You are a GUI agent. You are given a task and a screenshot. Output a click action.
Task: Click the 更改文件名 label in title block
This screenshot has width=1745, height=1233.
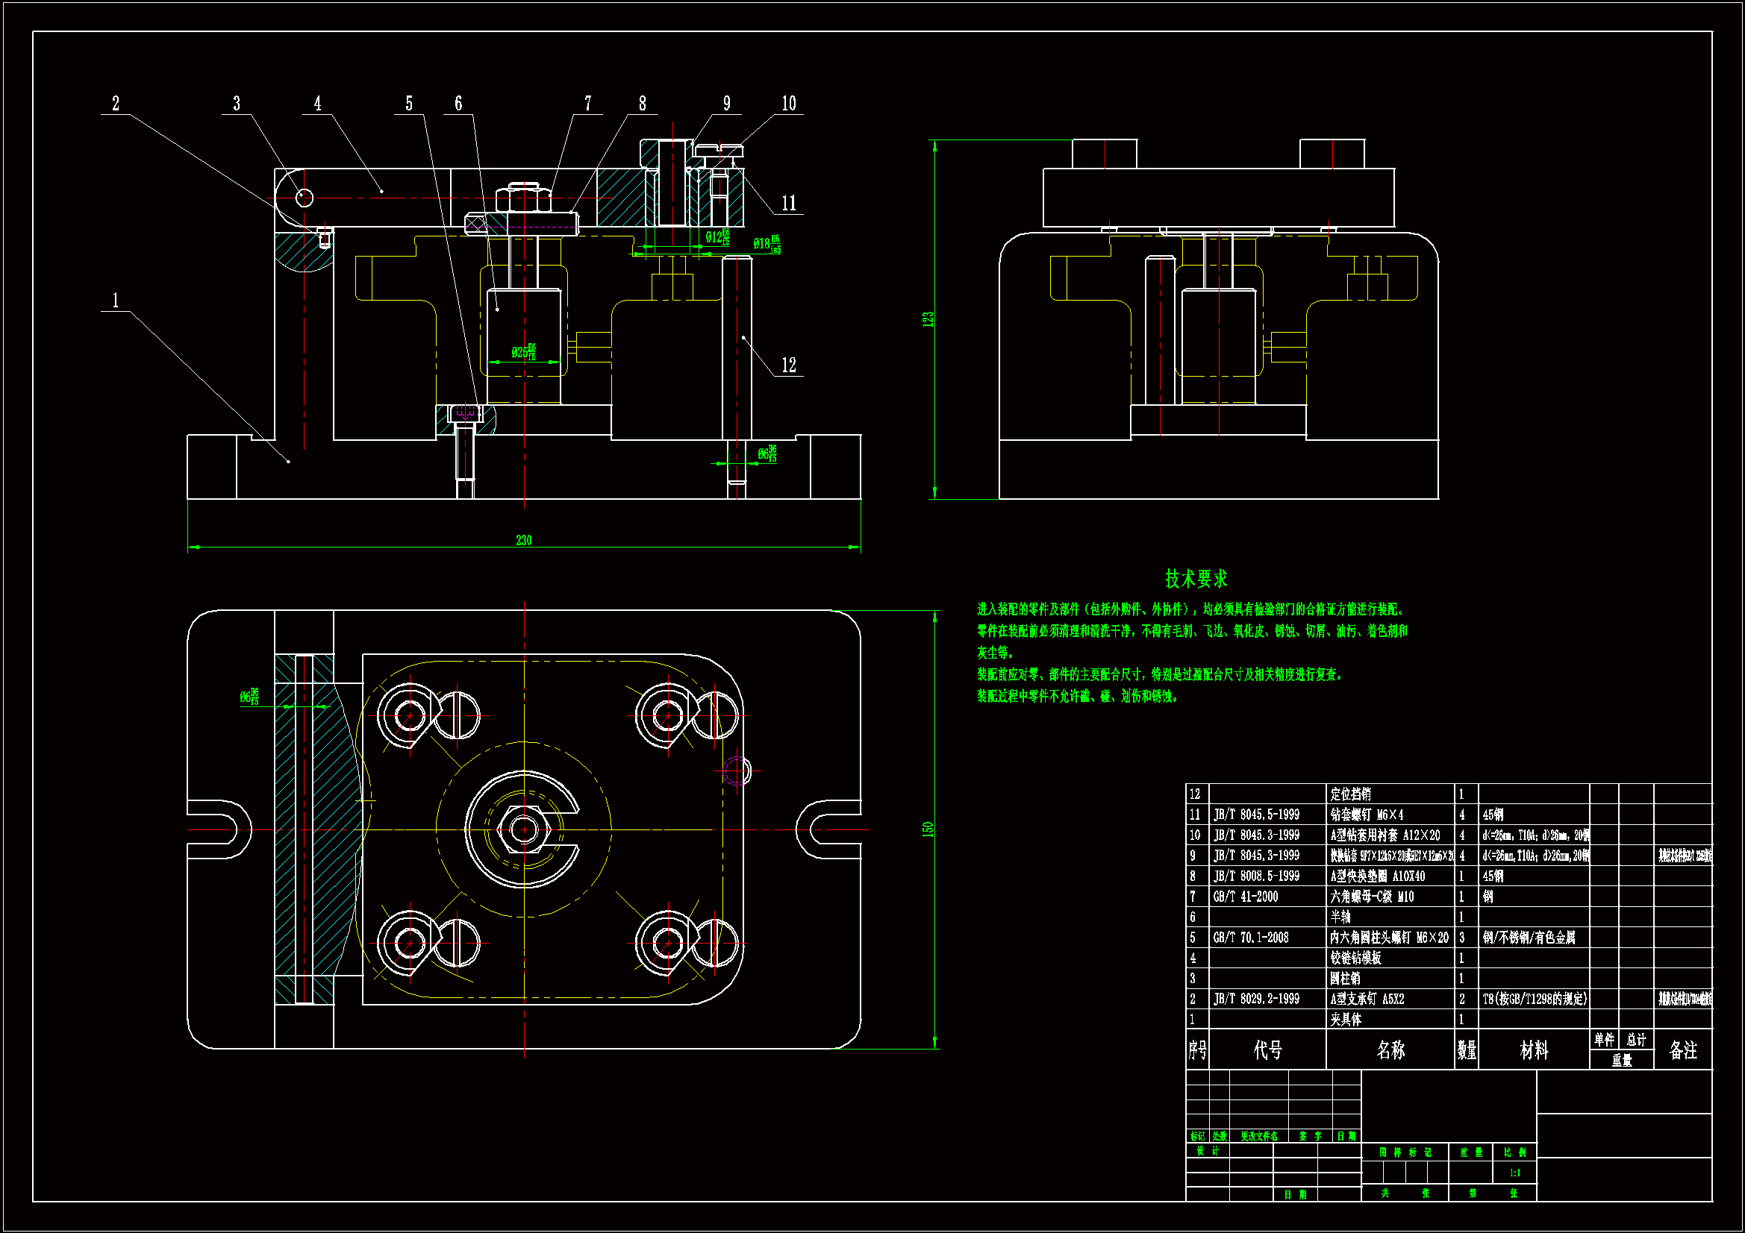click(x=1258, y=1137)
